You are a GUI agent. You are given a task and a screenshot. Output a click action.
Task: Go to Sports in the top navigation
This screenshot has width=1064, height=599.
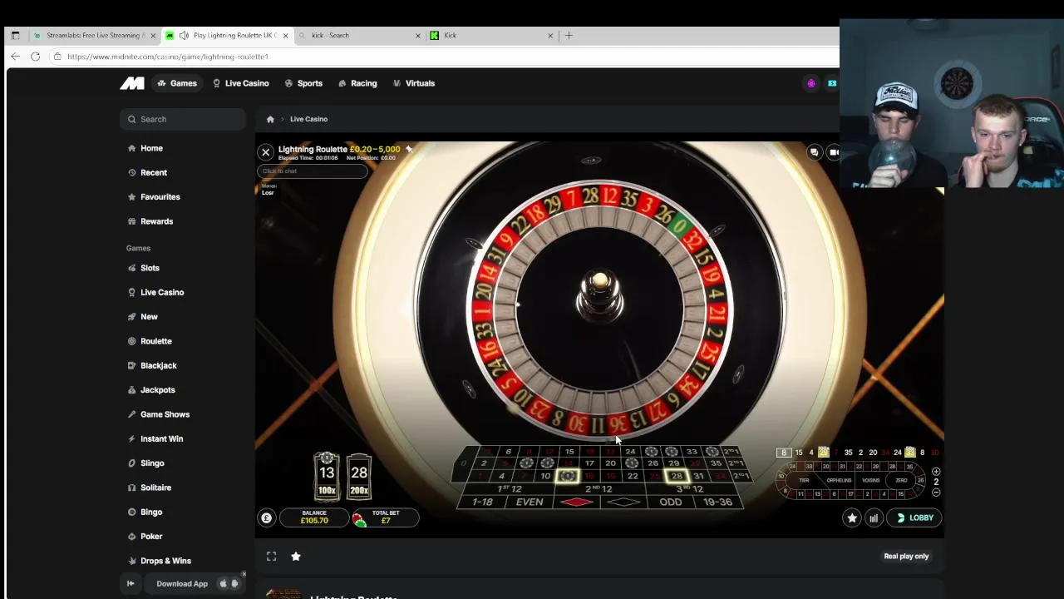point(303,83)
